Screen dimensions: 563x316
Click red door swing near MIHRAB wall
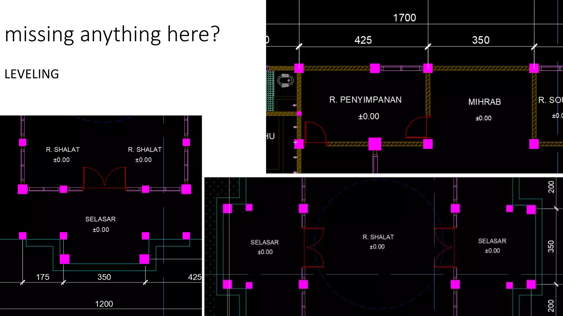(x=416, y=127)
